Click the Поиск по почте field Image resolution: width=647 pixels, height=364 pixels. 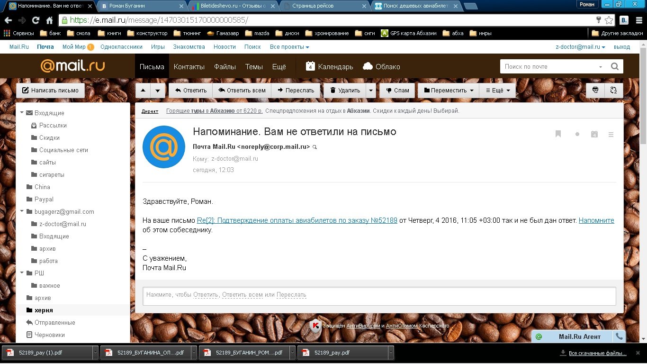point(548,66)
